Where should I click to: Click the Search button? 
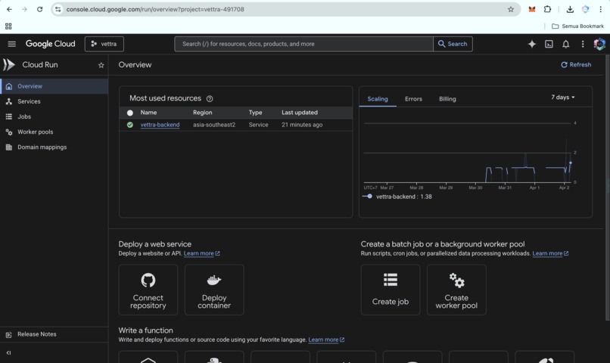click(x=453, y=44)
